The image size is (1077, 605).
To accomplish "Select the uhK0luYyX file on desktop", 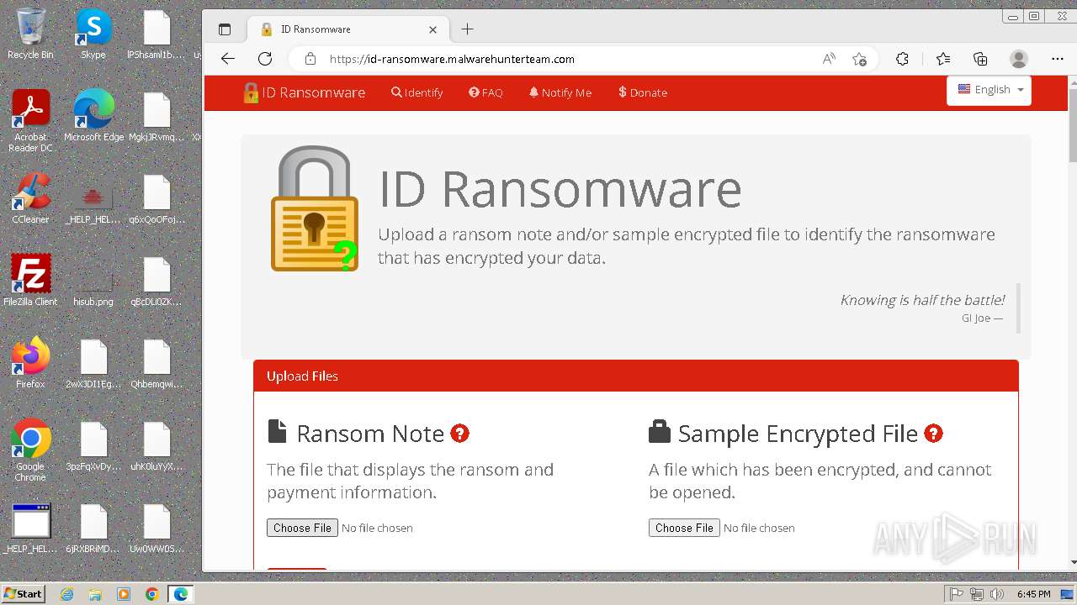I will [157, 445].
